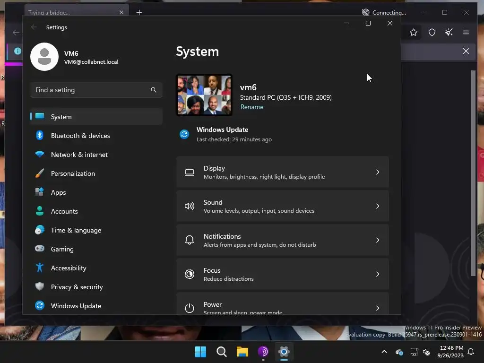Click the Accessibility figure icon
484x363 pixels.
pyautogui.click(x=40, y=268)
